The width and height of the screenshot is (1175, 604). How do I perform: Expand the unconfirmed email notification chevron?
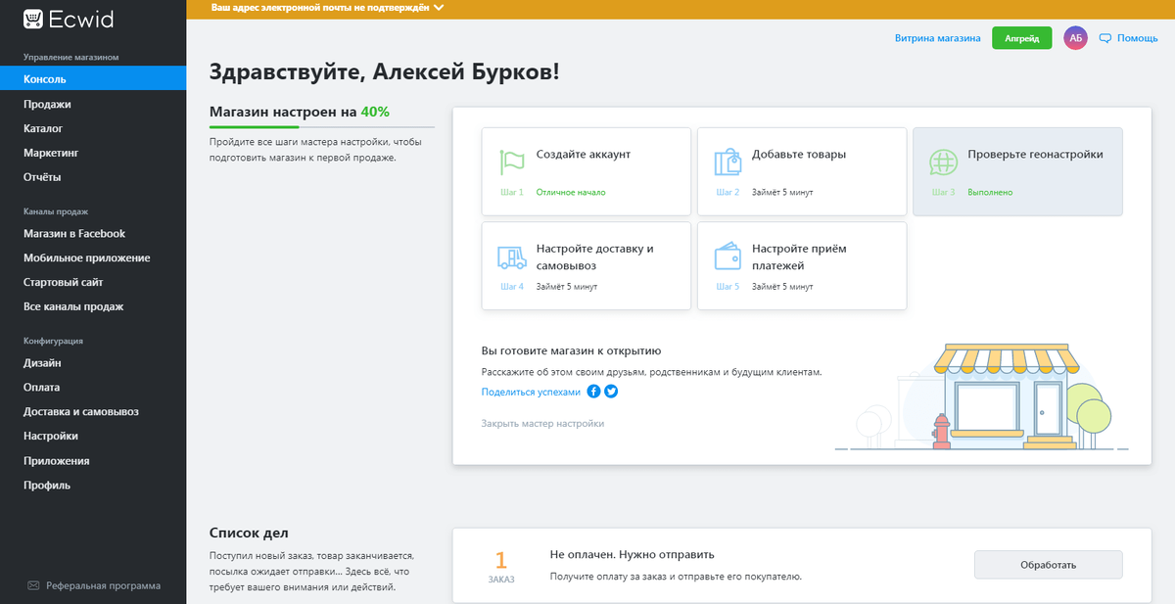(438, 8)
